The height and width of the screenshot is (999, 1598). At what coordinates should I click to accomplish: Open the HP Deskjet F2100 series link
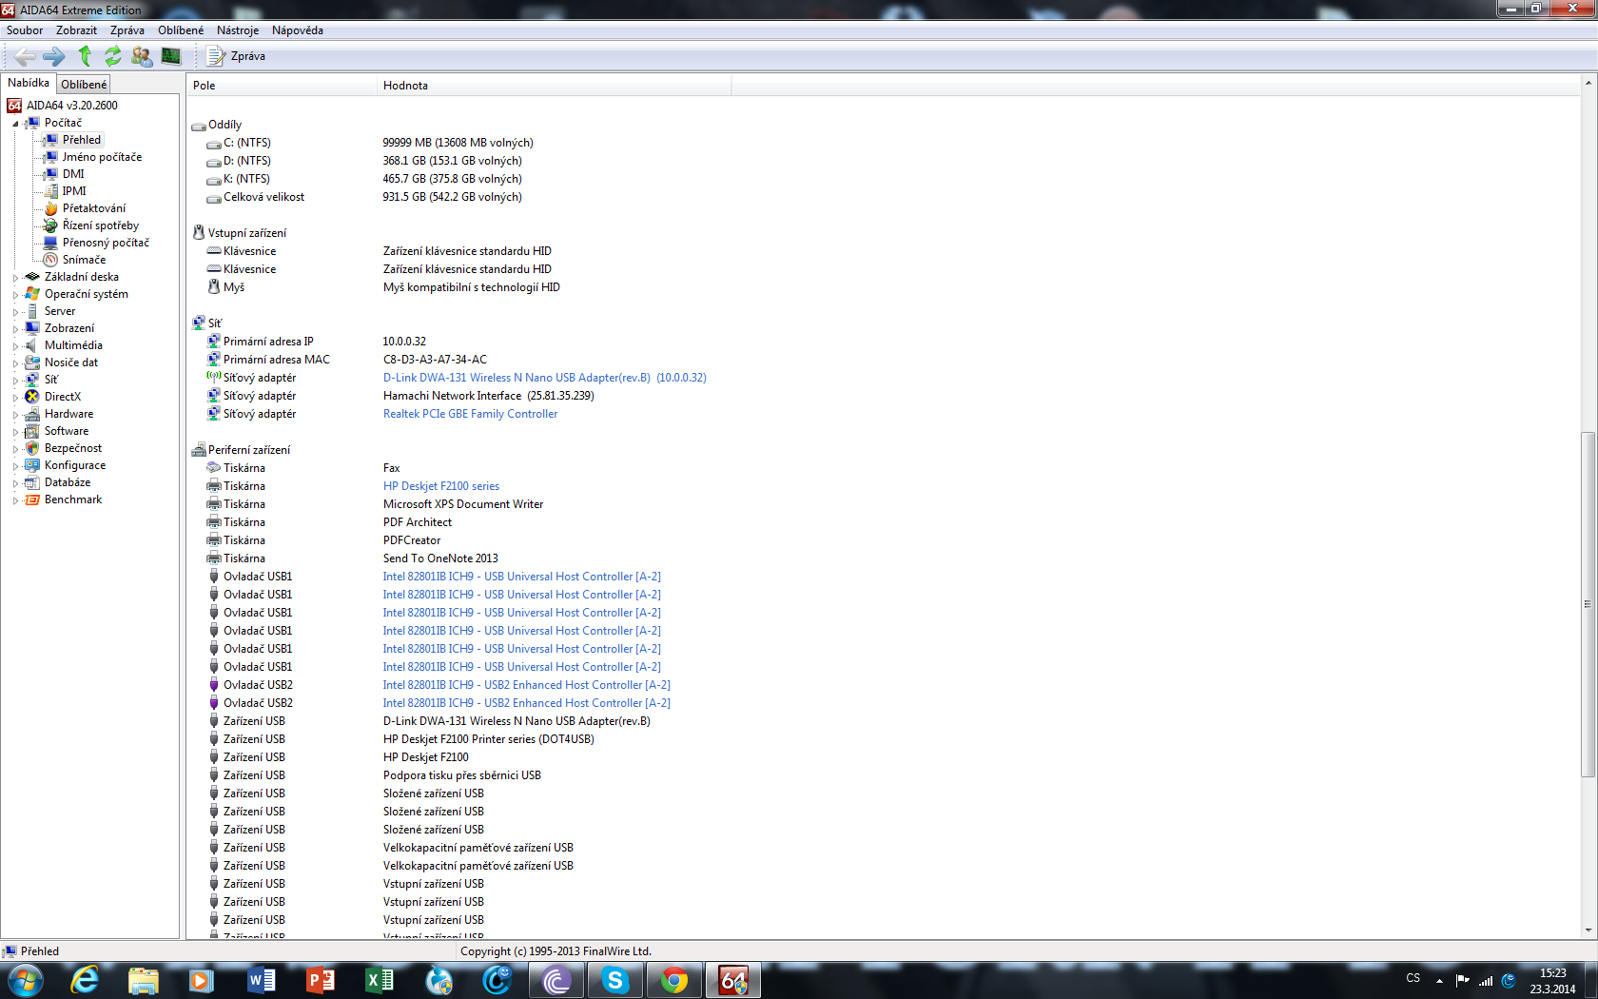[x=440, y=486]
